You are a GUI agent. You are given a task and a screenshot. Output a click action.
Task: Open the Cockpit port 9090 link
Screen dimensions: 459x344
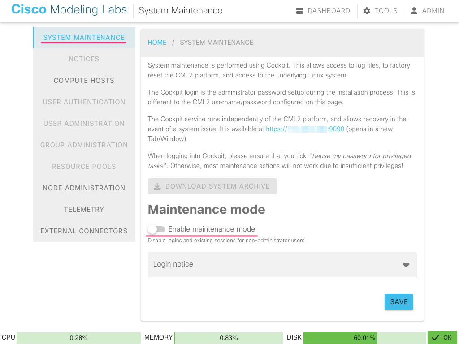point(305,129)
